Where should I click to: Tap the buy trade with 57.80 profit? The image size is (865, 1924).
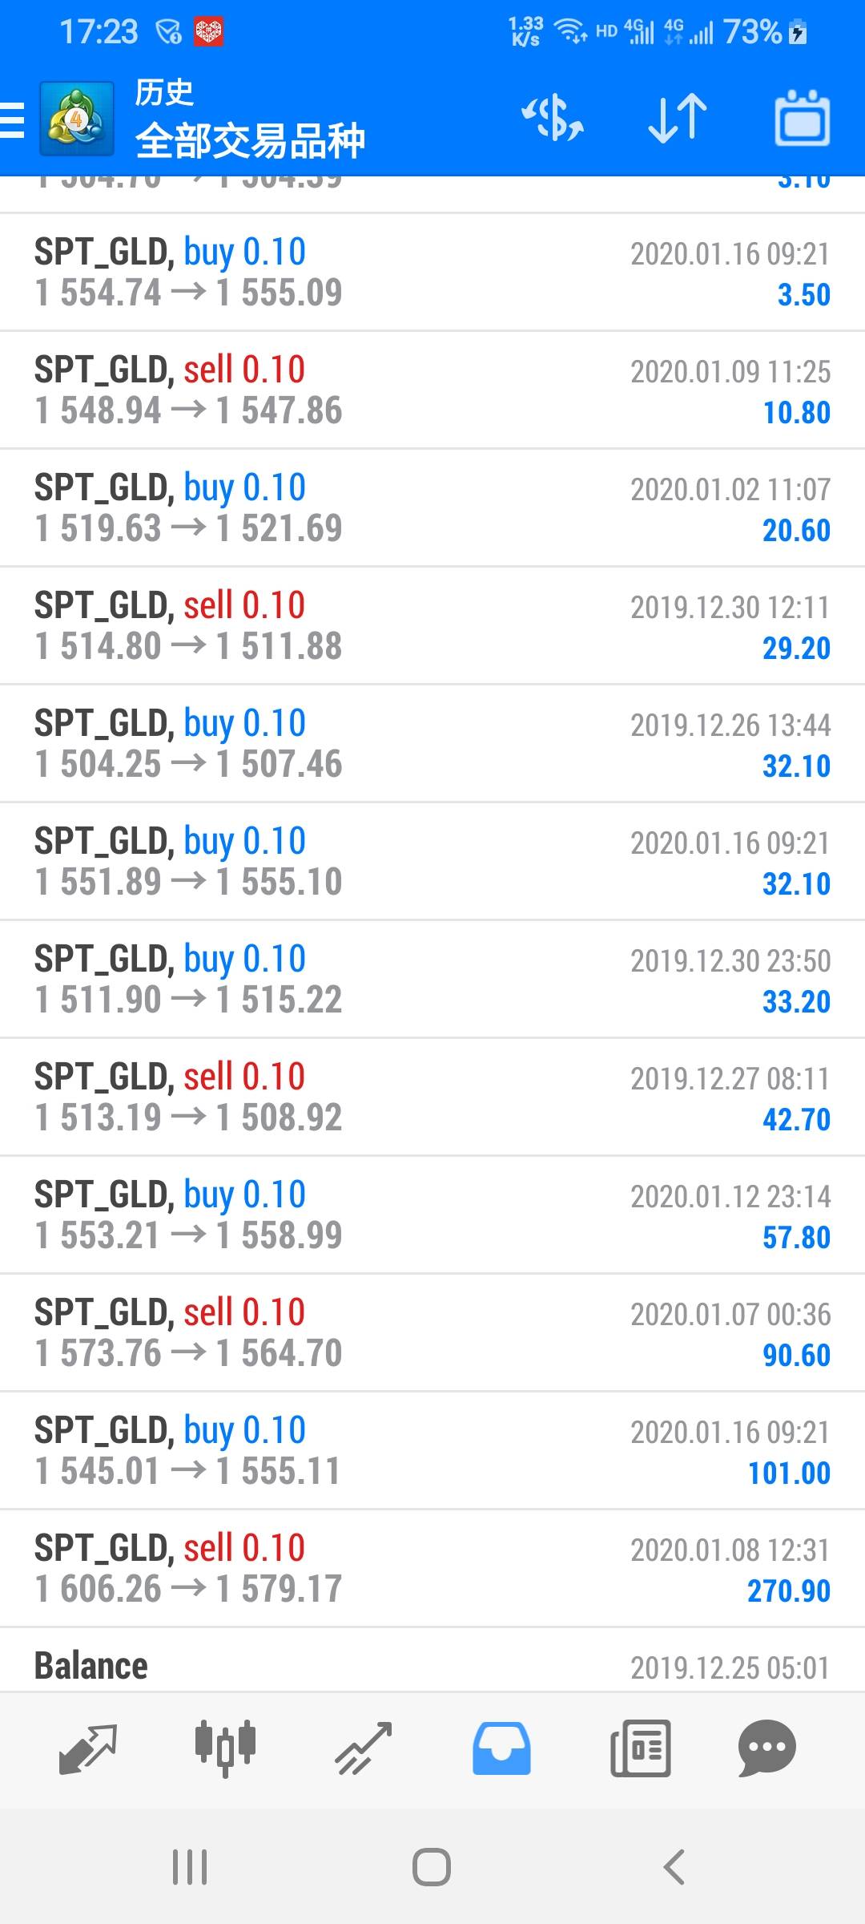click(x=432, y=1215)
